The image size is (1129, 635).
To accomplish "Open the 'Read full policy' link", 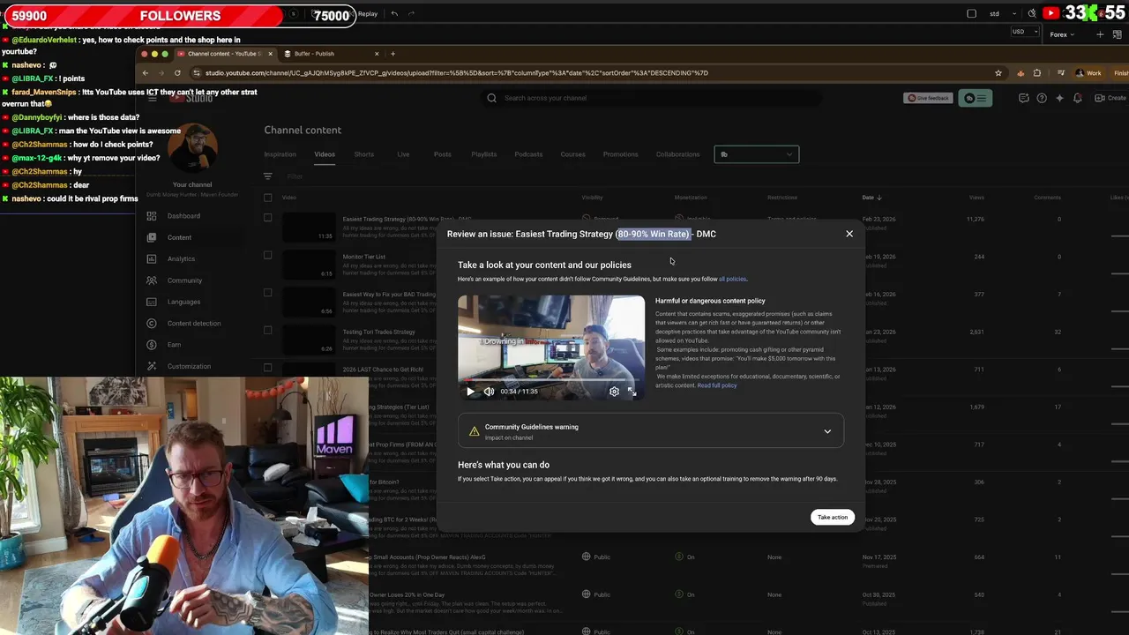I will pyautogui.click(x=716, y=385).
